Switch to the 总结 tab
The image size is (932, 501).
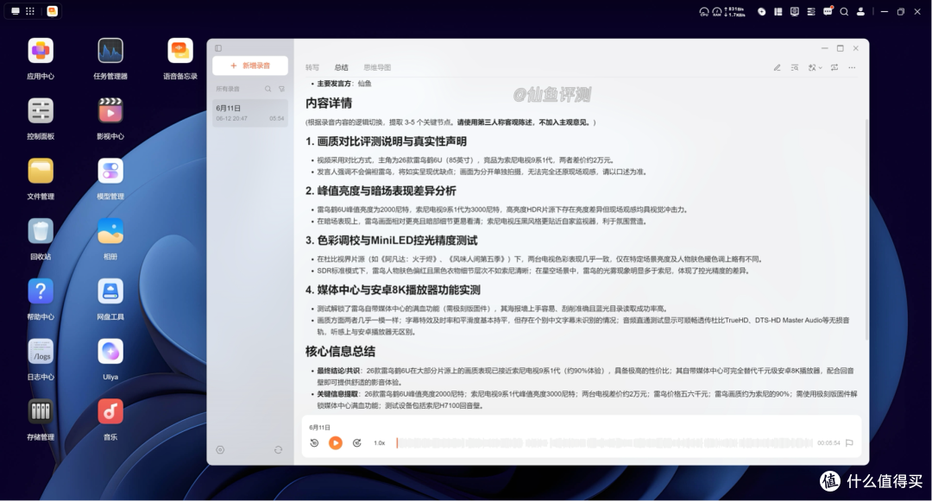pos(341,67)
